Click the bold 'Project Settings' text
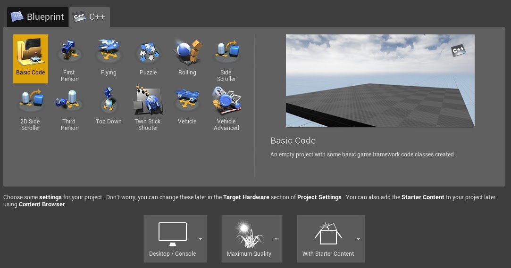The width and height of the screenshot is (511, 268). [319, 197]
